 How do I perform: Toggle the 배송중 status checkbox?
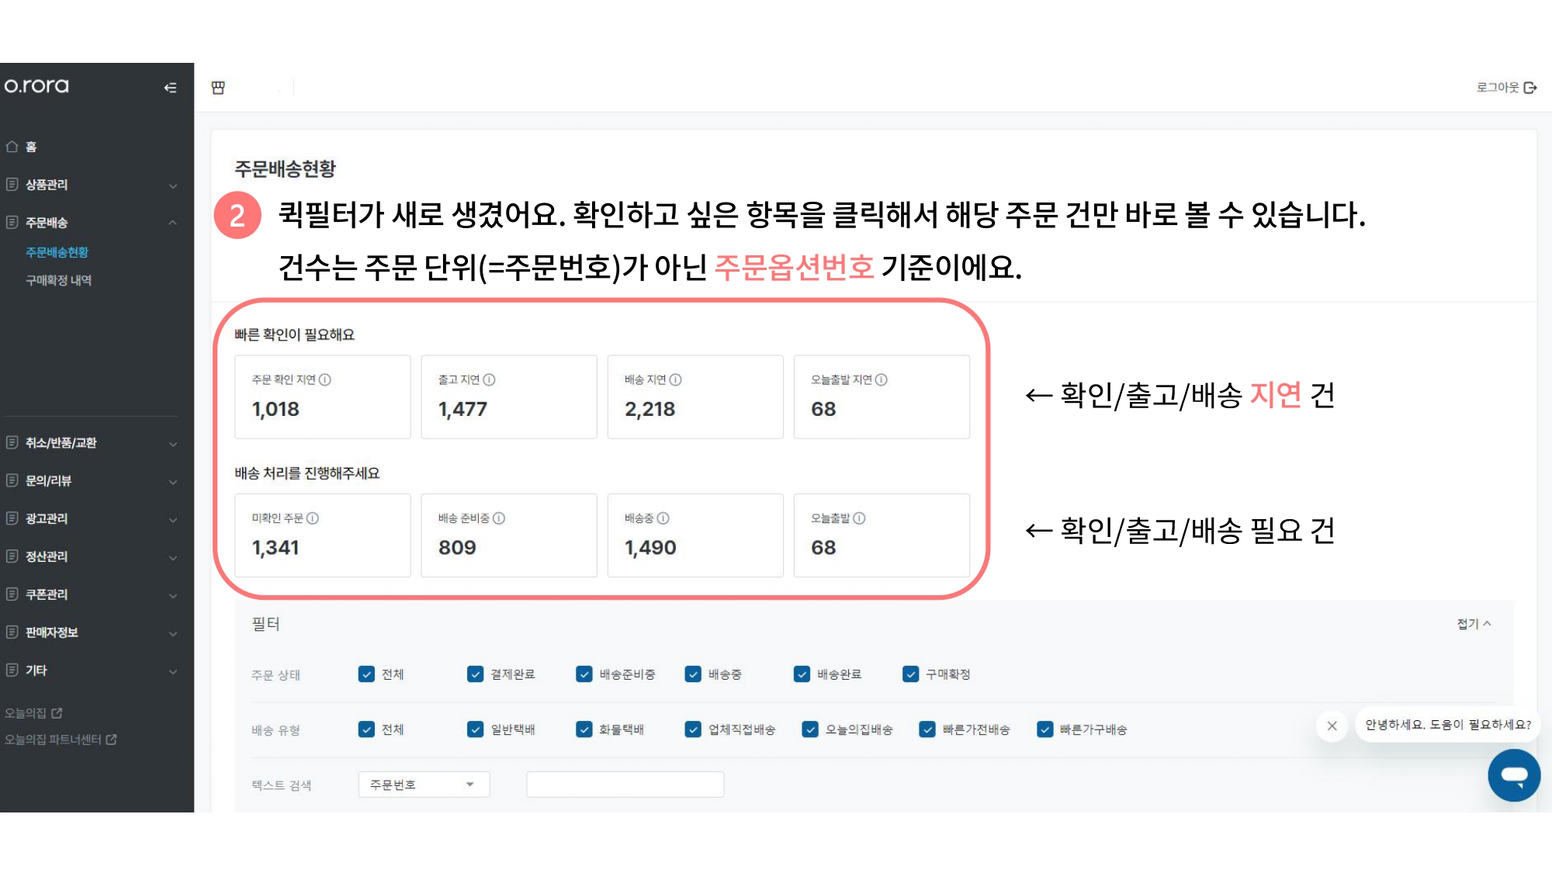(693, 674)
